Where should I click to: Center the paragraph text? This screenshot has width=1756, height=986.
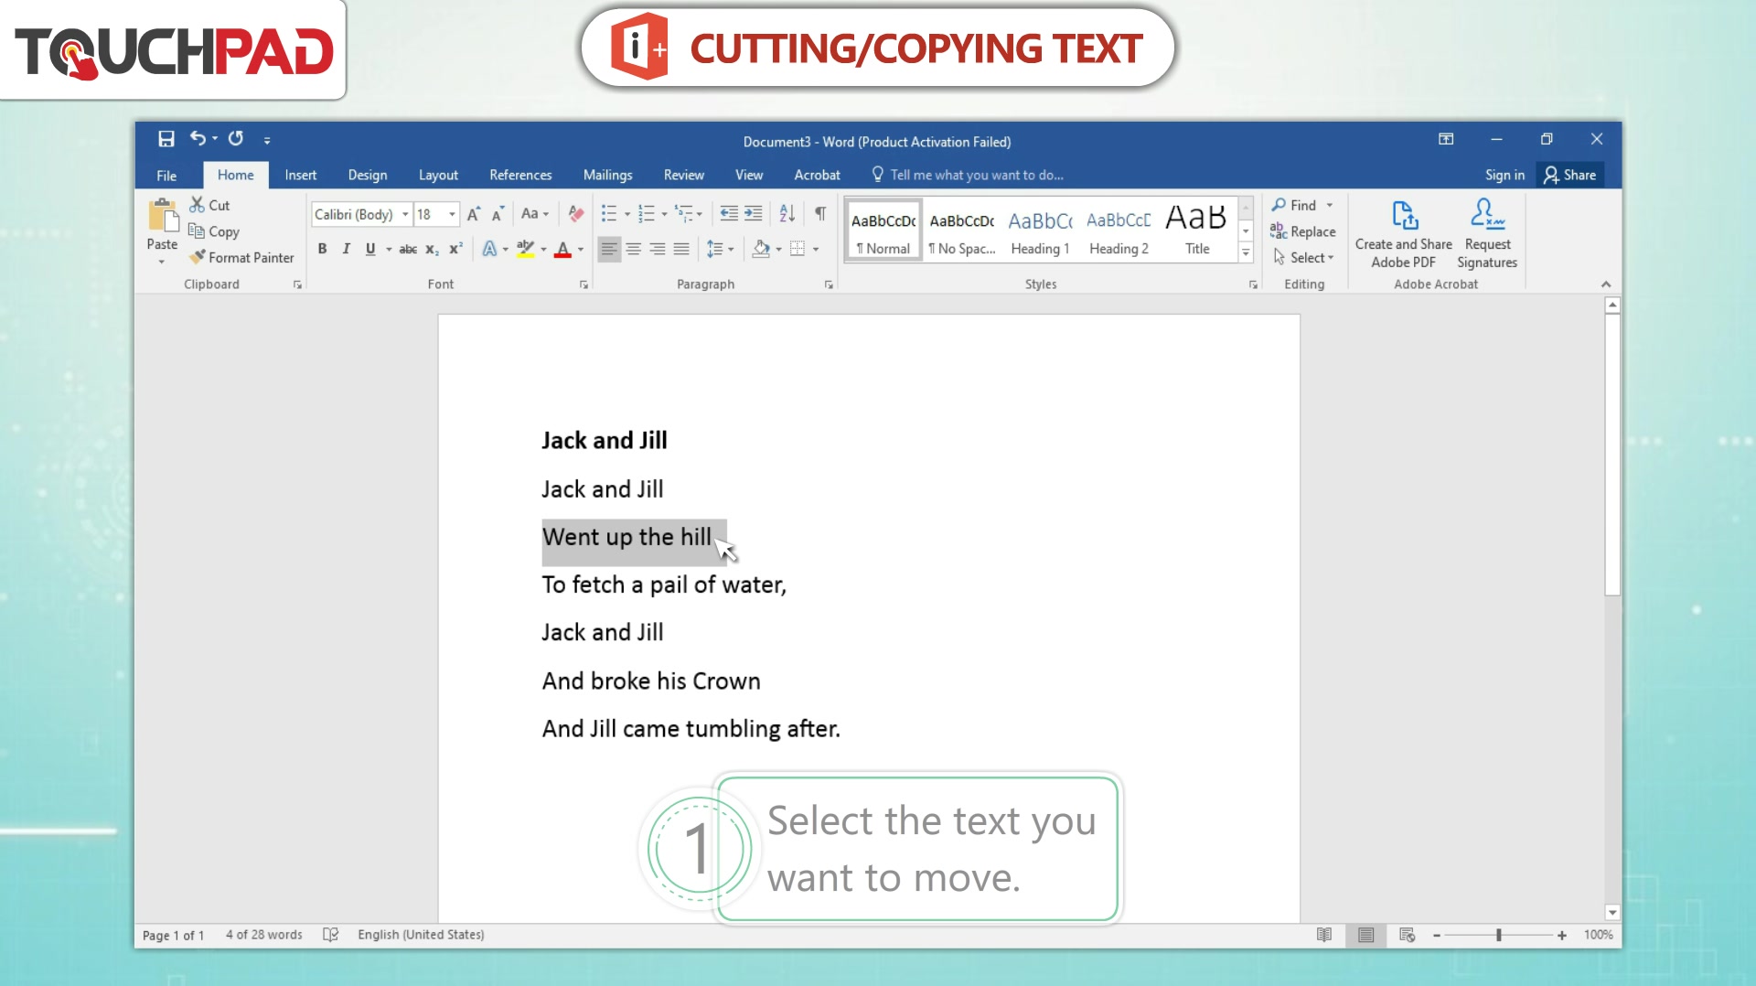point(633,249)
